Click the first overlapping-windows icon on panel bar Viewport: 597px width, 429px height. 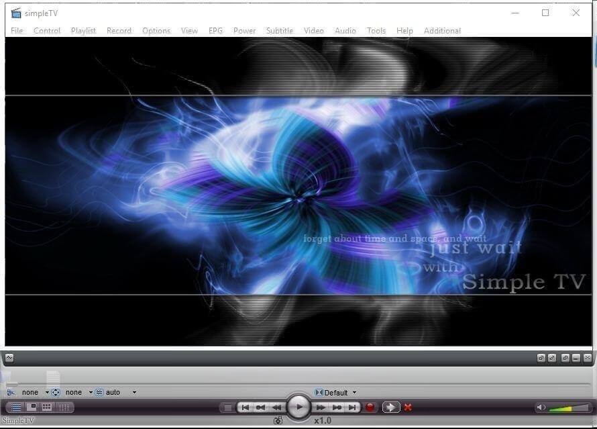541,358
